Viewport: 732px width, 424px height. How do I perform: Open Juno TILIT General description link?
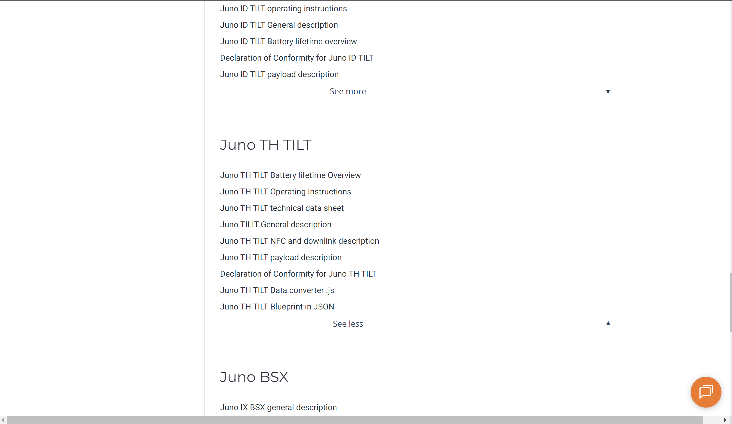point(275,224)
